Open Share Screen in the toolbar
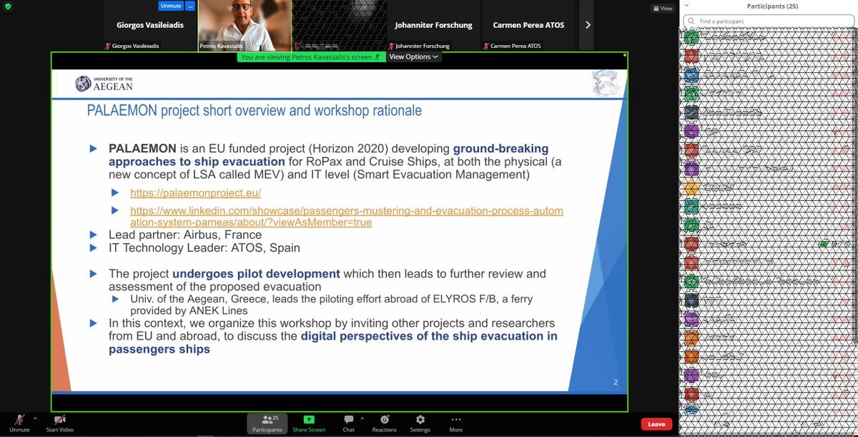858x437 pixels. [x=309, y=422]
